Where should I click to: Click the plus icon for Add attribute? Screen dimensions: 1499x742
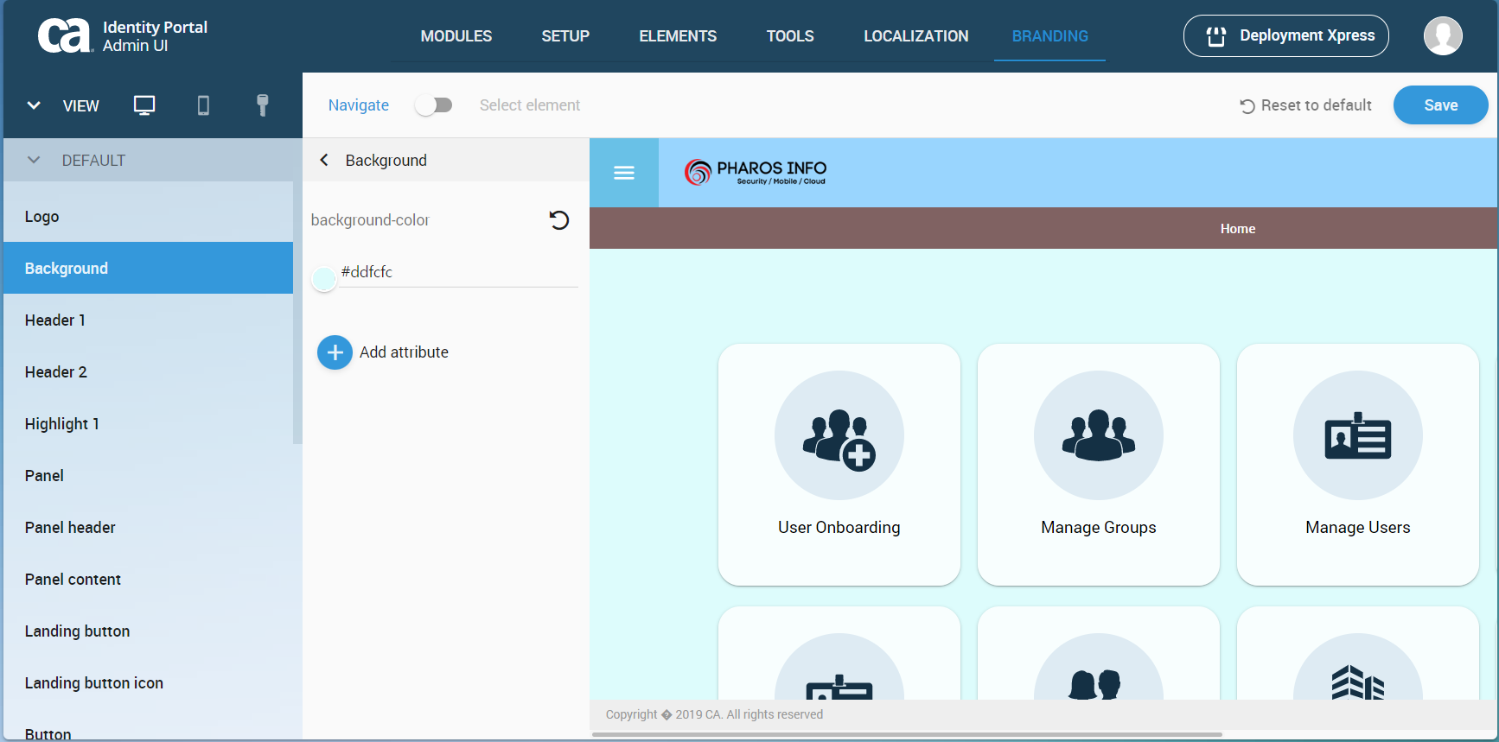click(x=335, y=352)
